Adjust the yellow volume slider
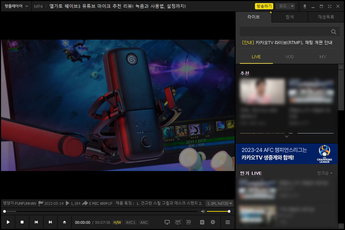Image resolution: width=345 pixels, height=230 pixels. point(219,211)
